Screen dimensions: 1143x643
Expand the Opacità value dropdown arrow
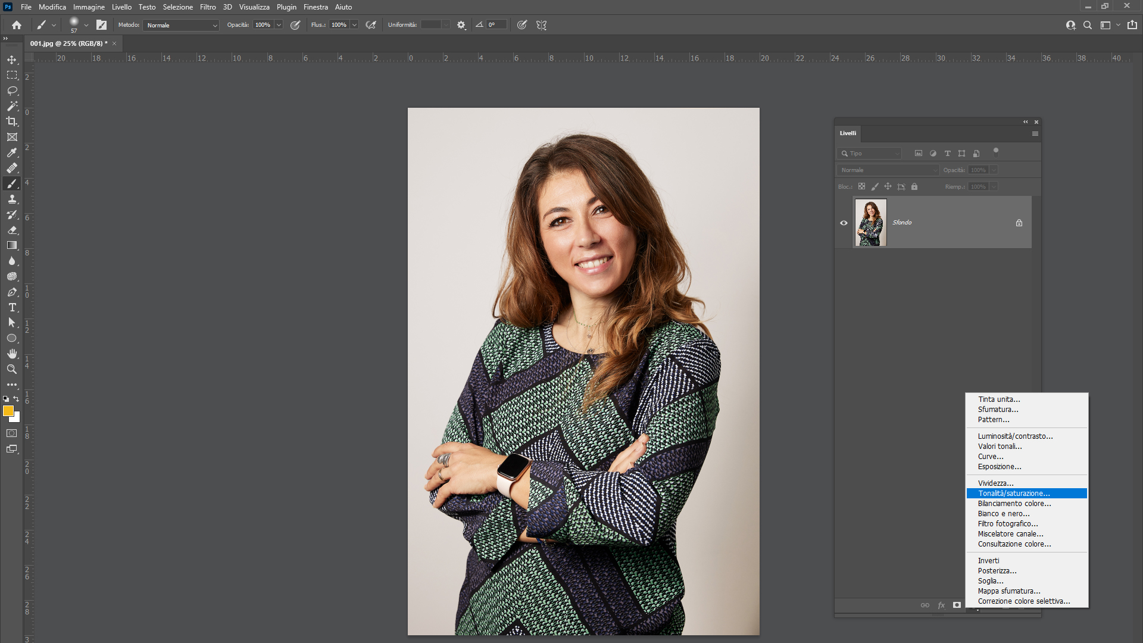point(279,25)
